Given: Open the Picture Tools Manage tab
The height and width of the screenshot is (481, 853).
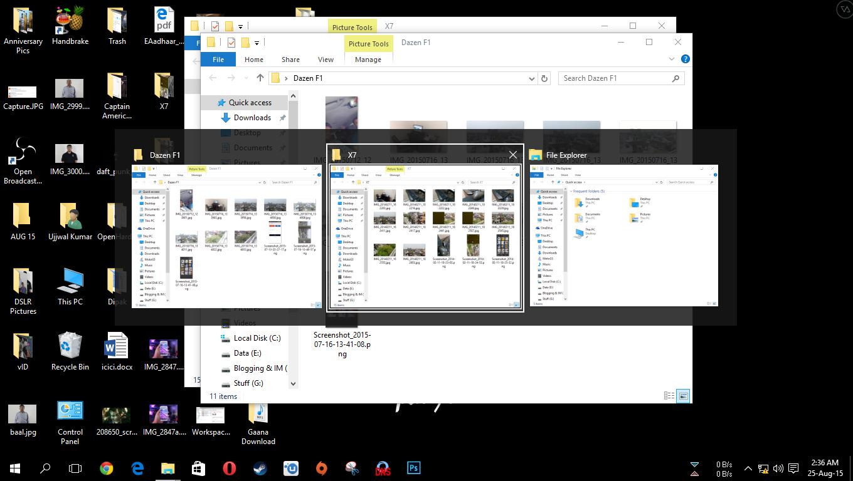Looking at the screenshot, I should coord(368,59).
